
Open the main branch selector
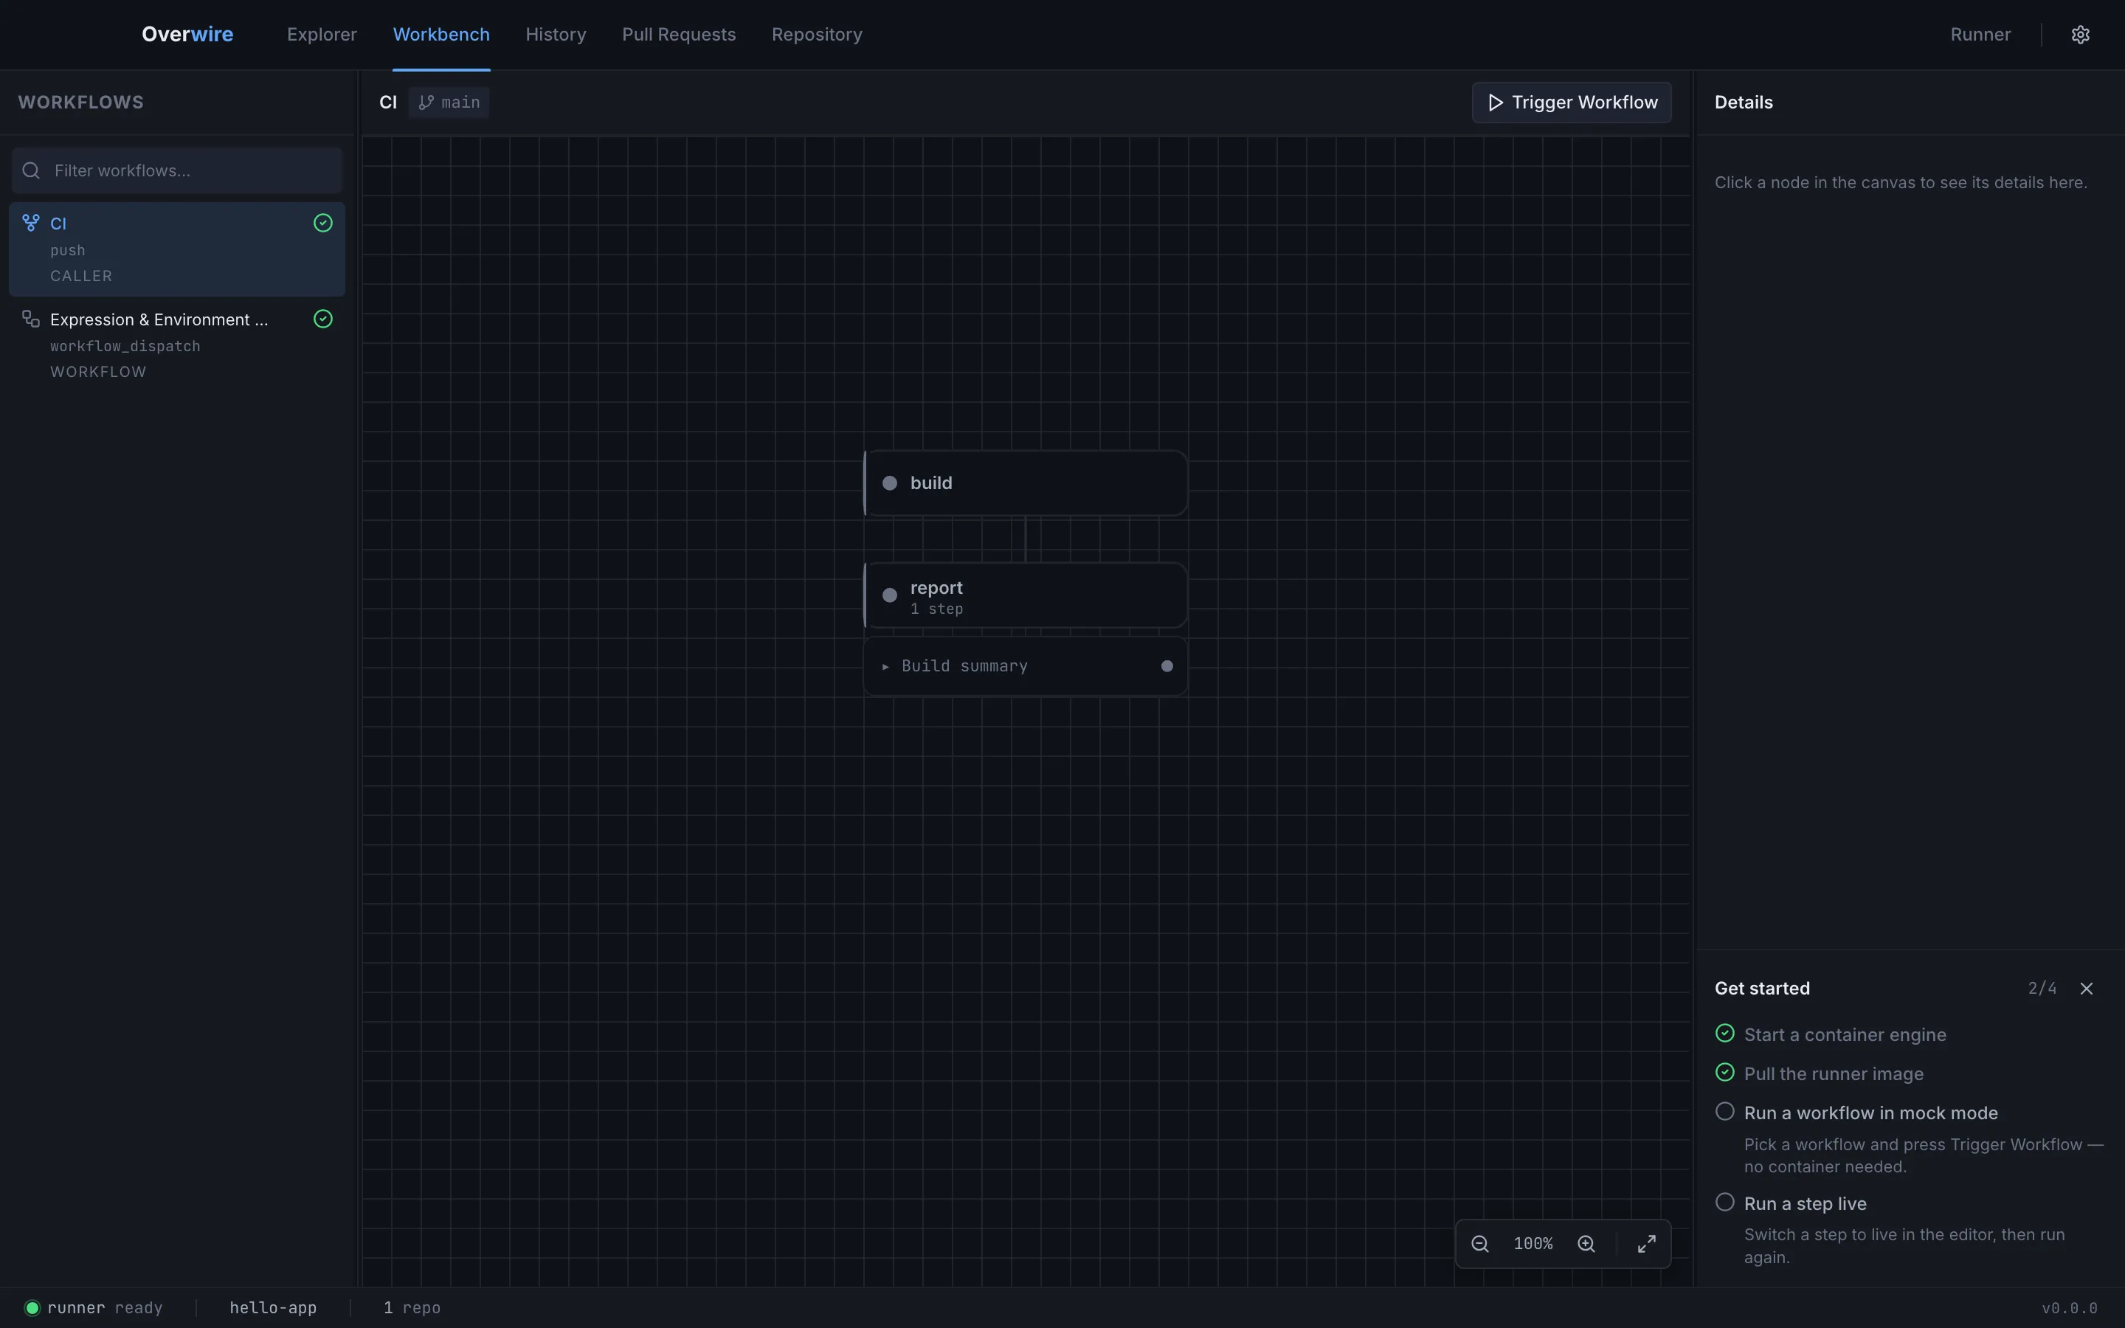coord(449,103)
